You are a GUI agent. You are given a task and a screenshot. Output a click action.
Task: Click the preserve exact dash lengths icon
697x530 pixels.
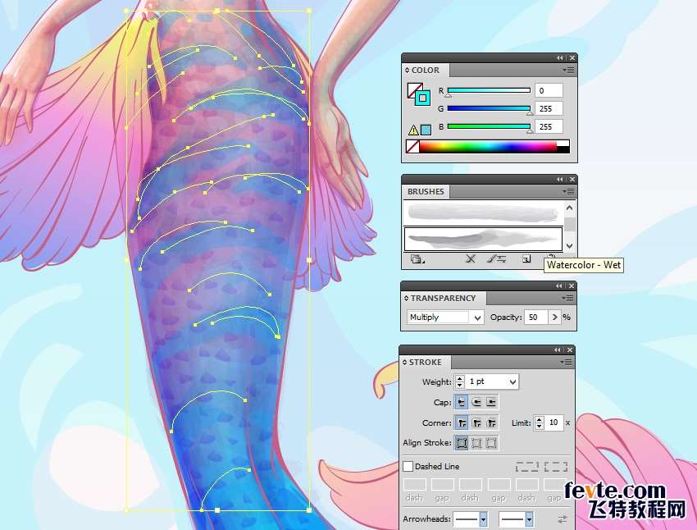[527, 467]
